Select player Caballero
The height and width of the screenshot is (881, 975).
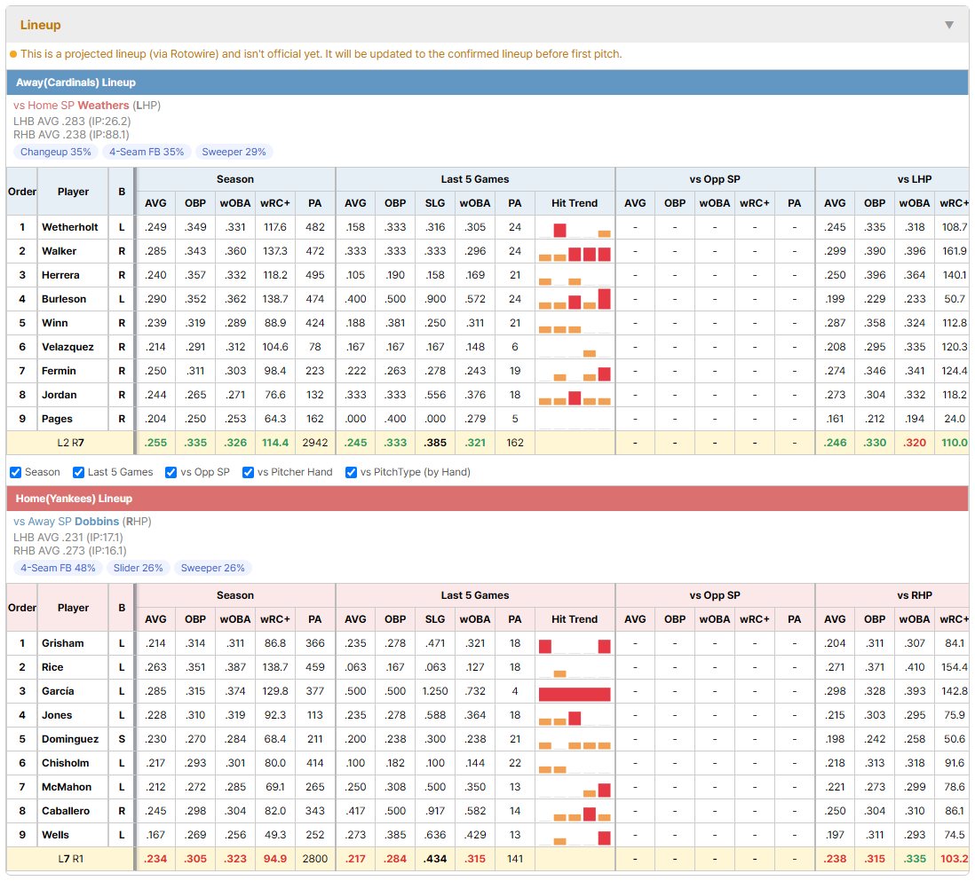66,812
